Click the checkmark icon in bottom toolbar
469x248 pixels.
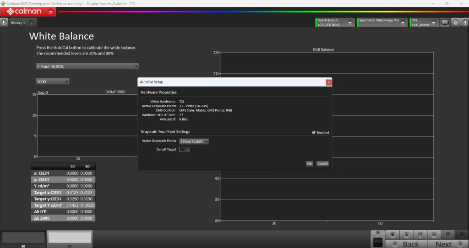[x=462, y=235]
